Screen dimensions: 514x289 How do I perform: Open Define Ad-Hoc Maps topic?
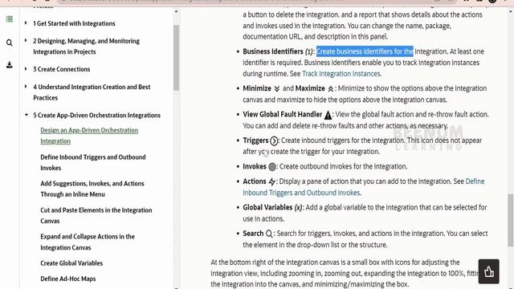[68, 279]
